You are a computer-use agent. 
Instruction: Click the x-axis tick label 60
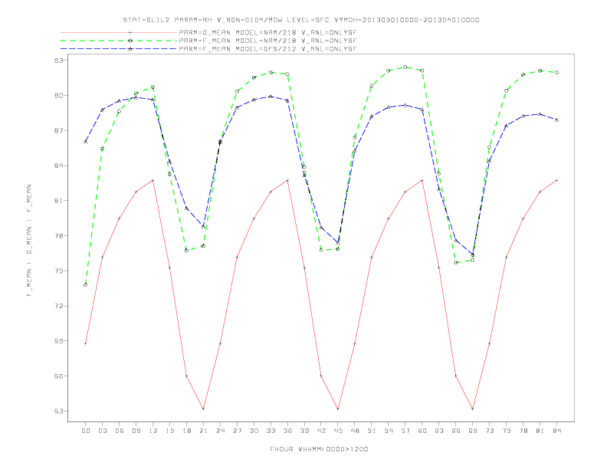tap(422, 431)
